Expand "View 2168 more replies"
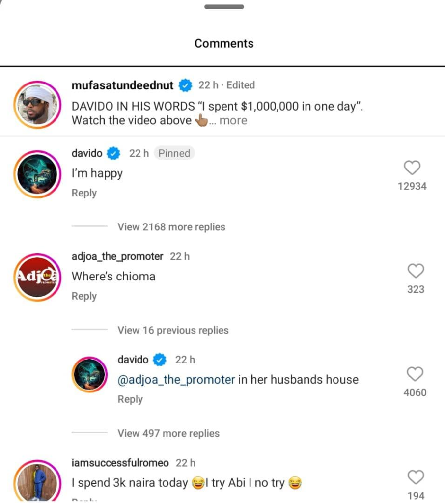This screenshot has width=445, height=503. click(x=171, y=227)
